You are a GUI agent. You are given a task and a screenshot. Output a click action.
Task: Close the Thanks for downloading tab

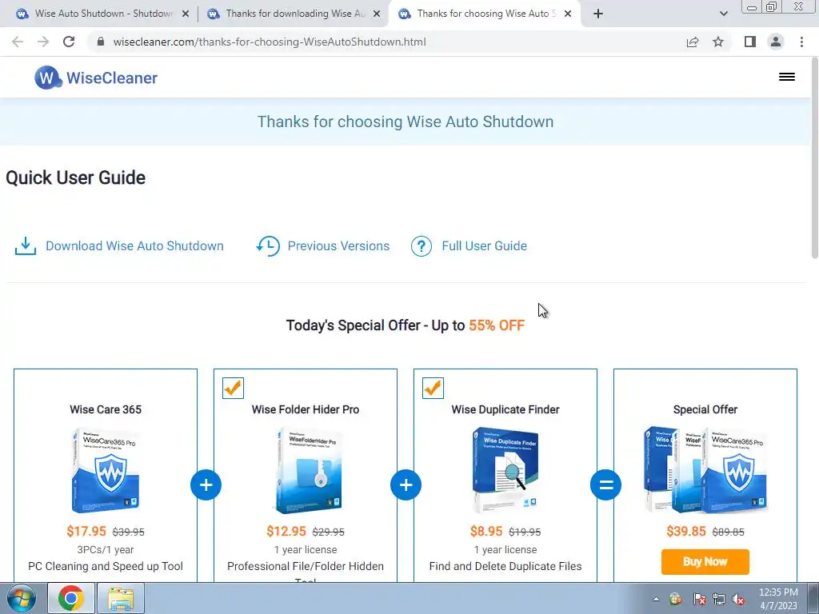377,14
